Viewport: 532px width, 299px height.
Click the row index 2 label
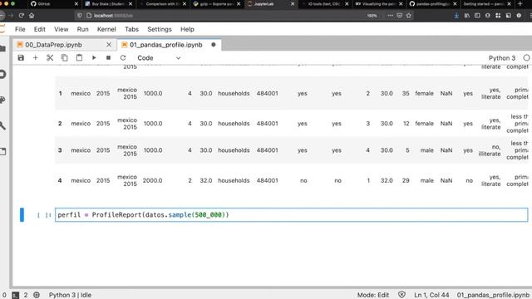[x=60, y=124]
